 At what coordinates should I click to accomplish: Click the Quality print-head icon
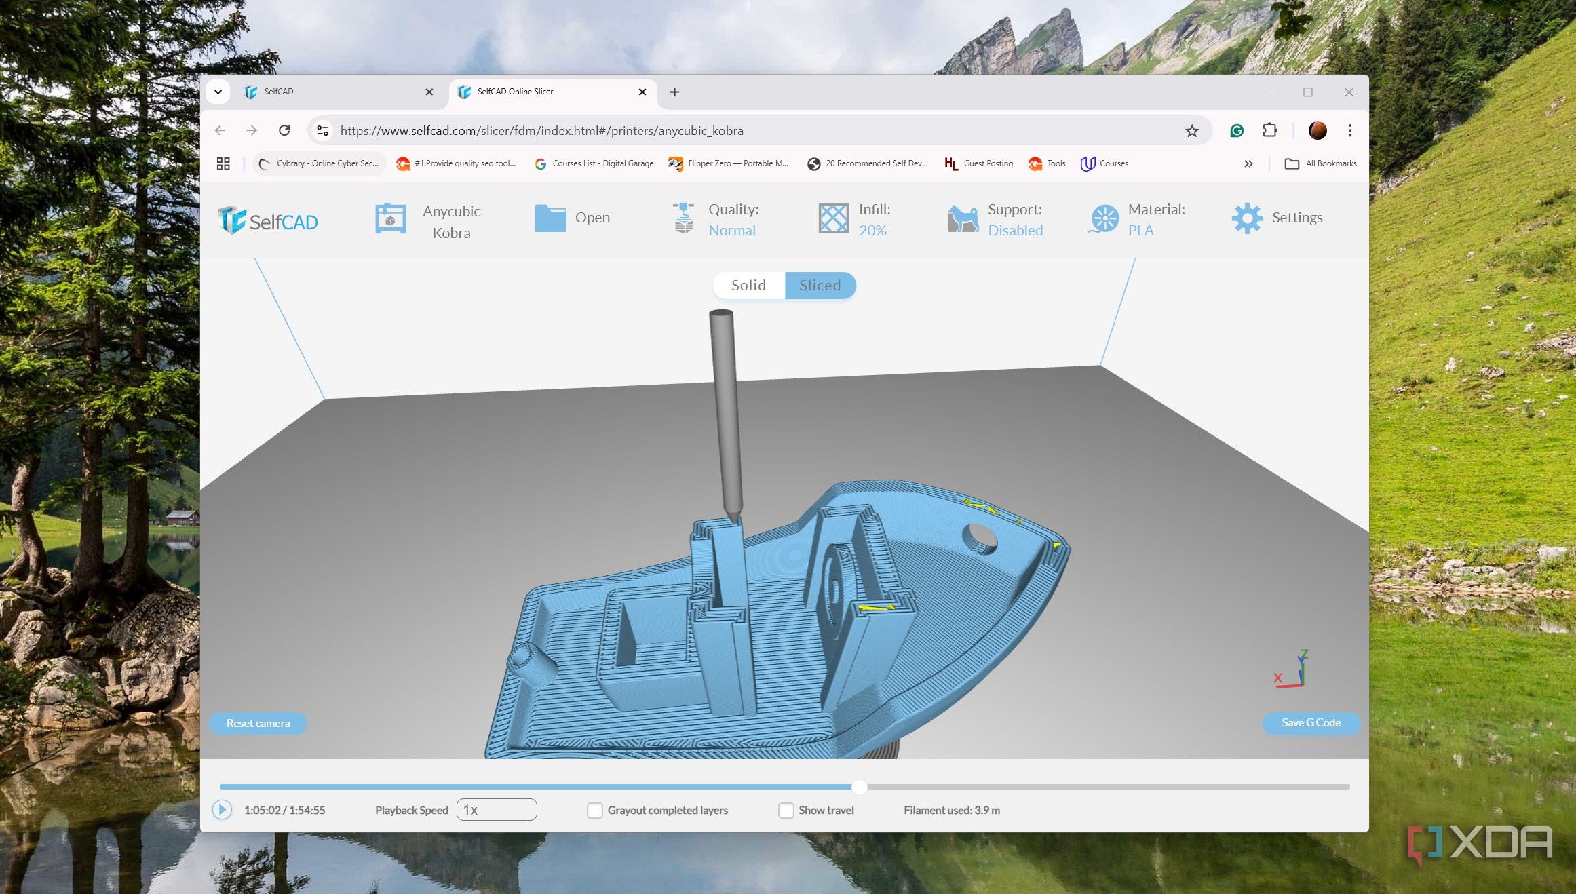684,218
